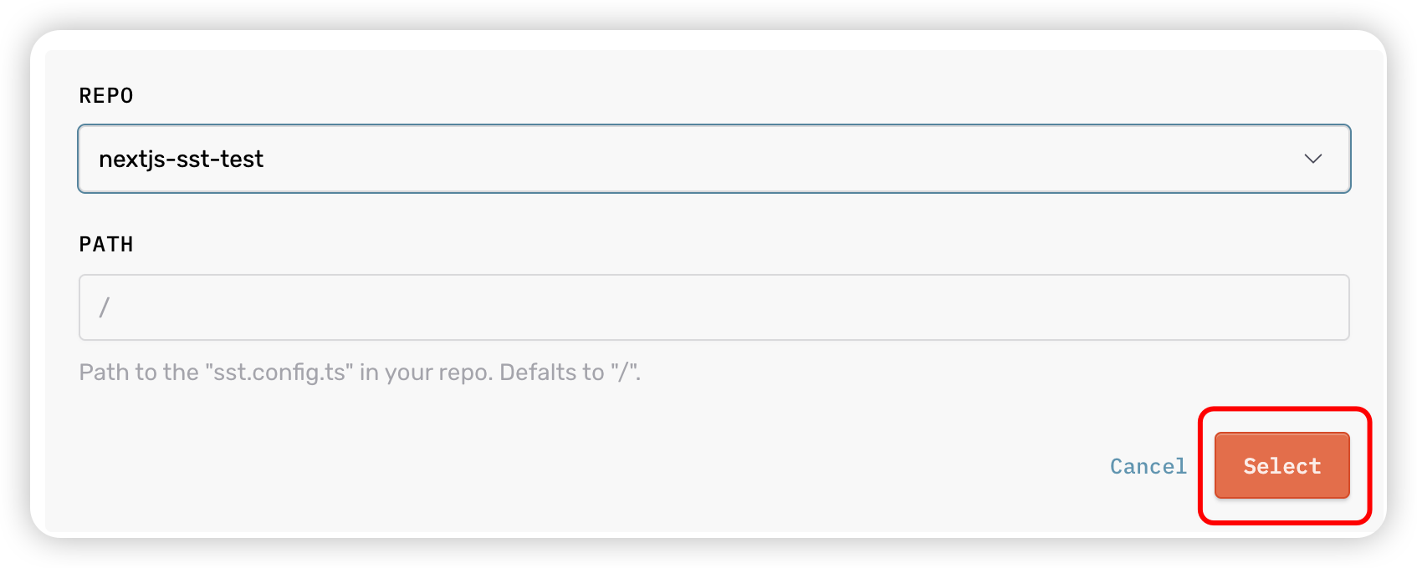1417x568 pixels.
Task: Open the REPO dropdown
Action: [x=714, y=159]
